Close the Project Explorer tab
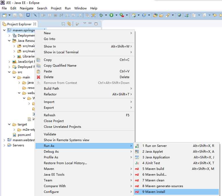The image size is (222, 196). [x=35, y=24]
